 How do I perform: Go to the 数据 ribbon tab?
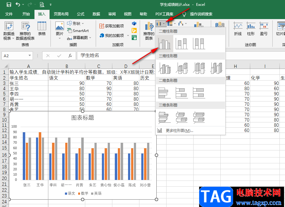[96, 14]
